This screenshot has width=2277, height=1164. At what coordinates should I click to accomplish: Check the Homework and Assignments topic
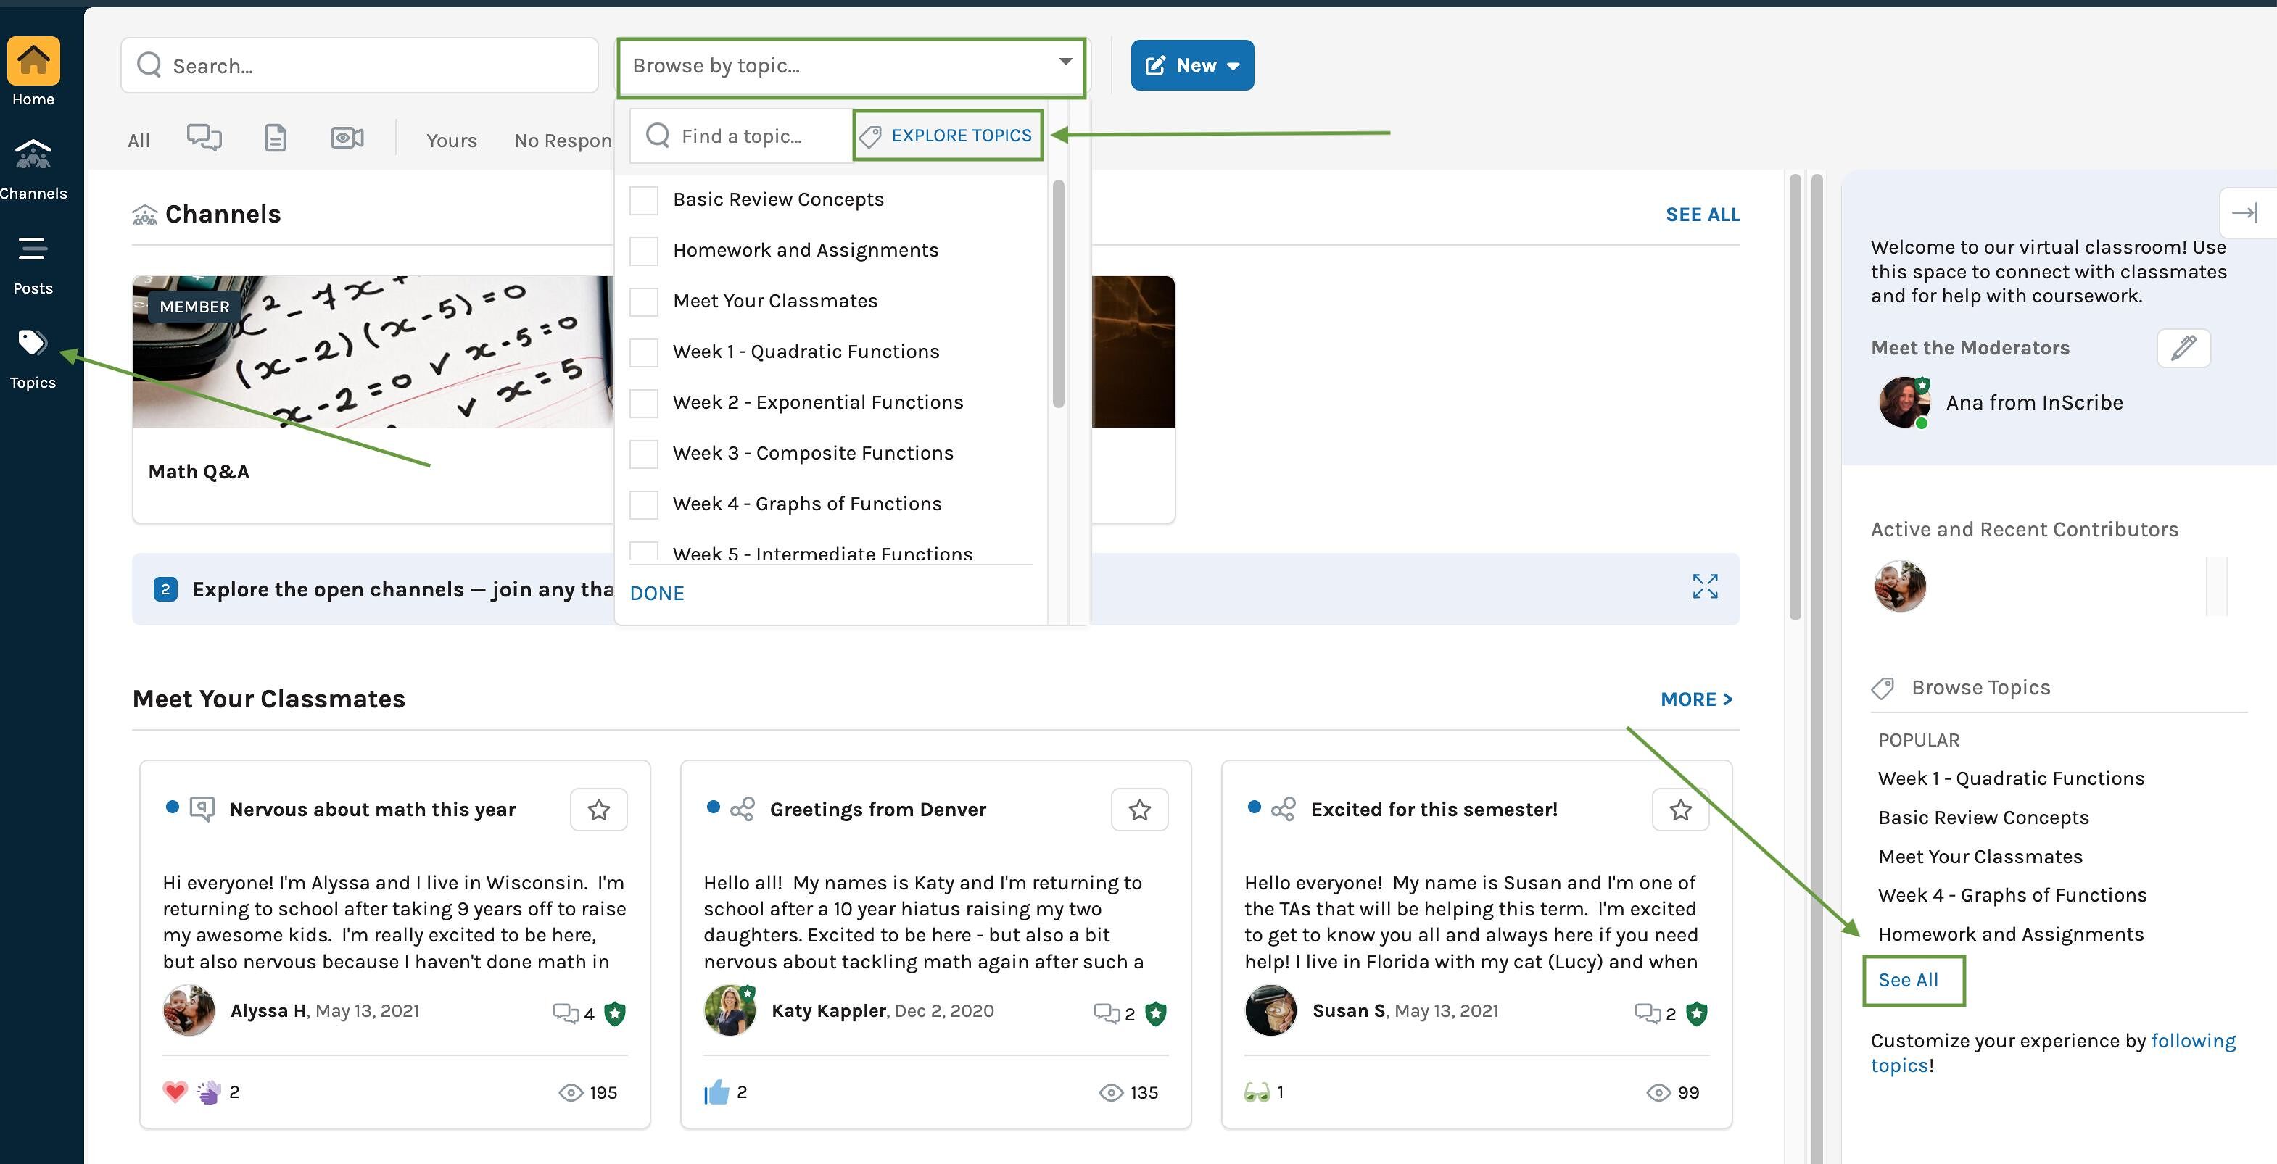click(643, 251)
